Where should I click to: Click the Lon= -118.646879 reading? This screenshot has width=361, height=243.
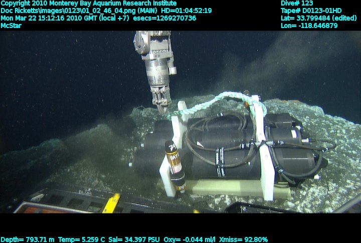309,25
